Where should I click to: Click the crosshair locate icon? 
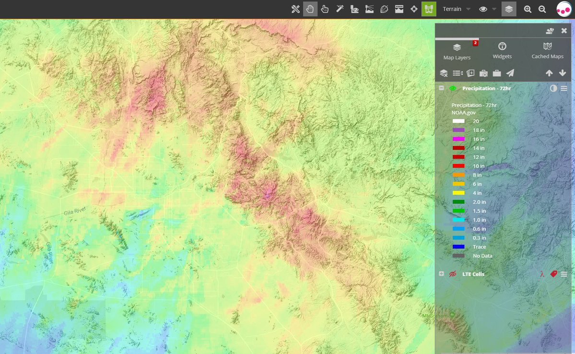[x=414, y=9]
